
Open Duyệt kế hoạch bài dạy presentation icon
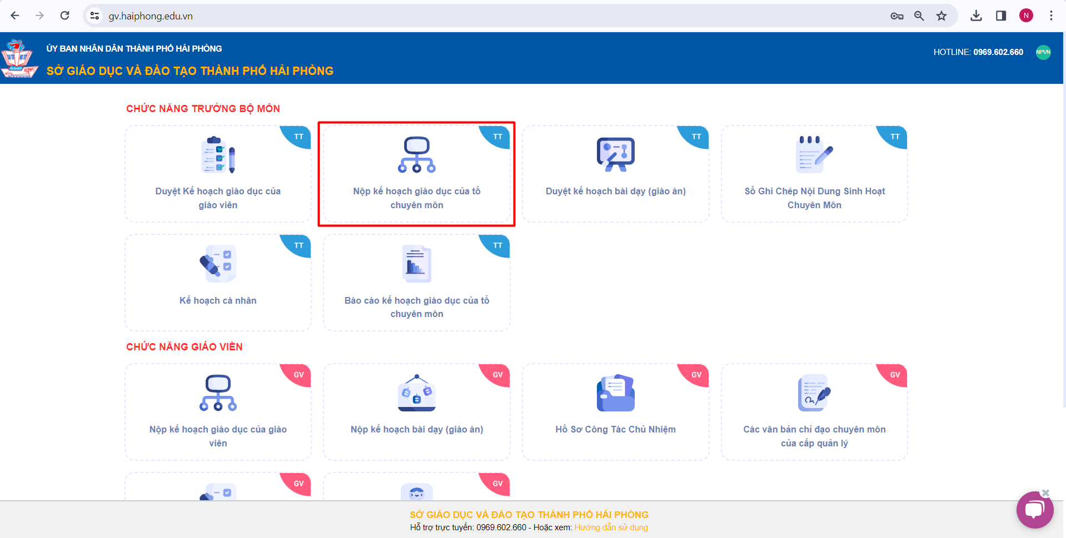pyautogui.click(x=615, y=155)
